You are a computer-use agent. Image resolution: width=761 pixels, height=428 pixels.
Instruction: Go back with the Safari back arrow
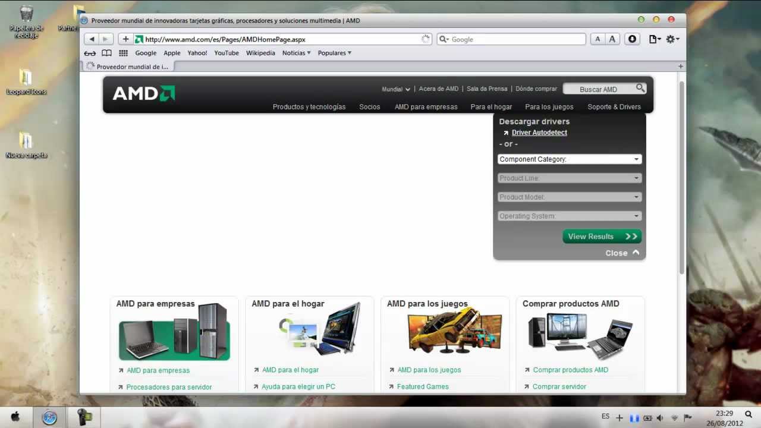tap(92, 39)
